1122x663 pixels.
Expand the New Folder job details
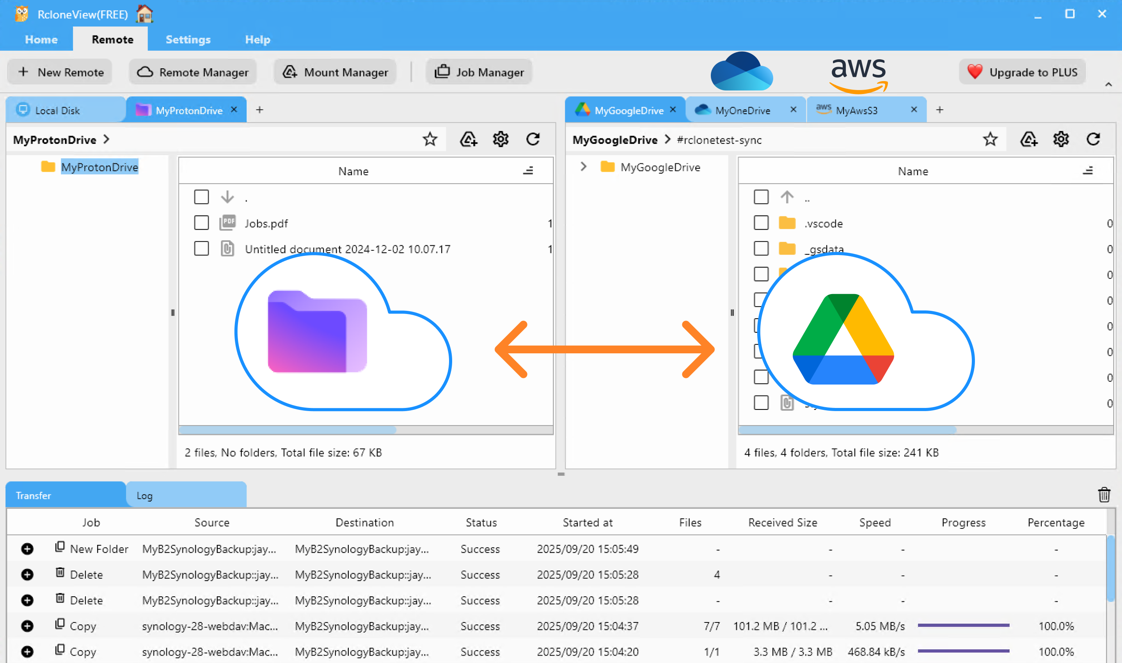point(27,549)
